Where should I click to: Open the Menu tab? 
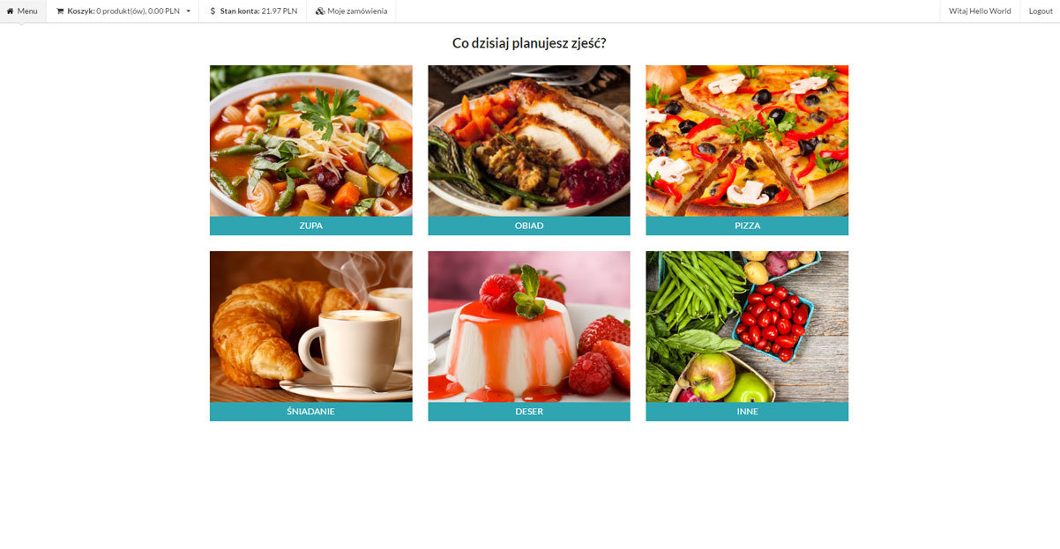(23, 11)
